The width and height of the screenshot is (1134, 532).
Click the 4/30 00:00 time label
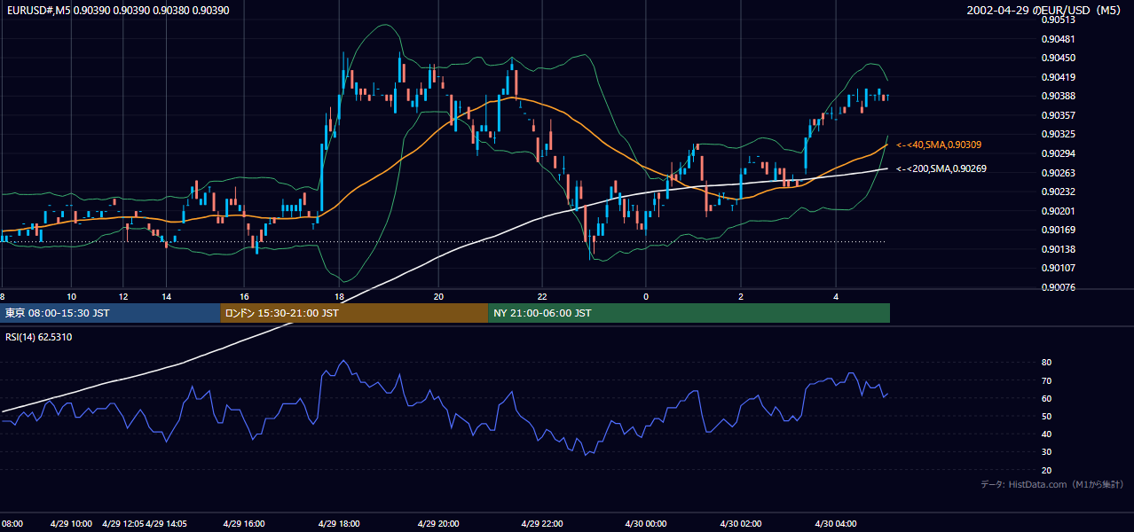(x=644, y=524)
